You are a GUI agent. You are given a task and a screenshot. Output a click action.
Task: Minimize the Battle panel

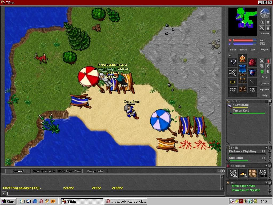(266, 101)
